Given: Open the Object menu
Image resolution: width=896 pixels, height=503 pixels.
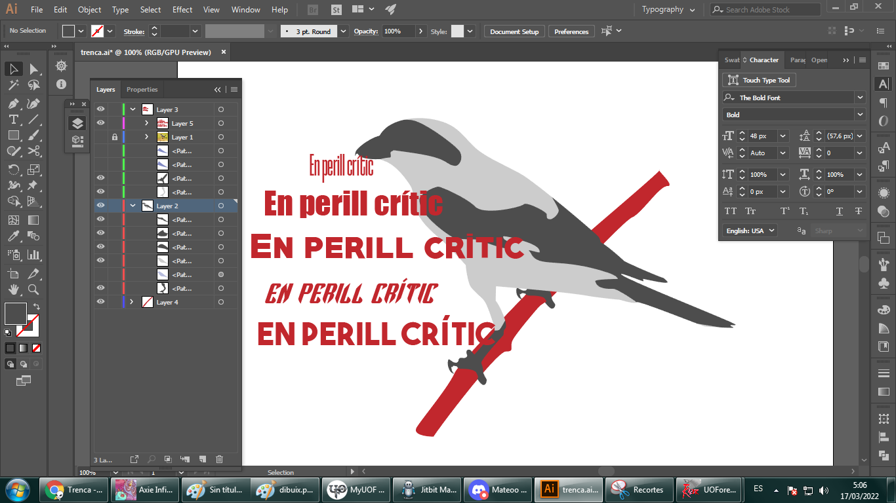Looking at the screenshot, I should click(x=89, y=9).
